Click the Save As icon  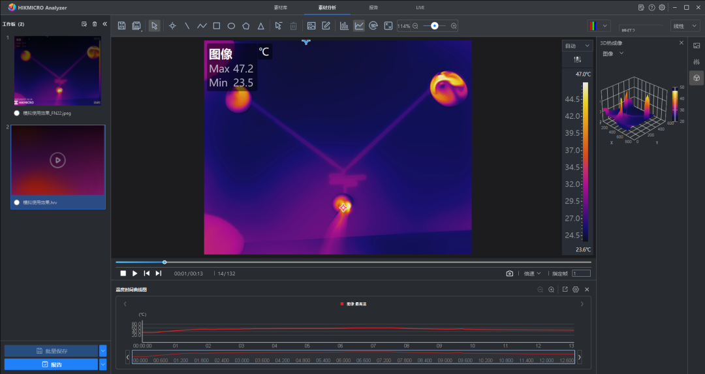pyautogui.click(x=136, y=25)
